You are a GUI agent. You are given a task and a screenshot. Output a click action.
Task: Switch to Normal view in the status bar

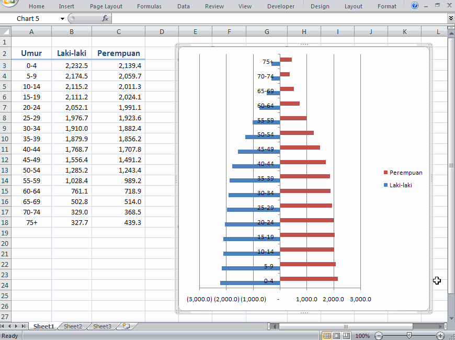click(x=327, y=335)
